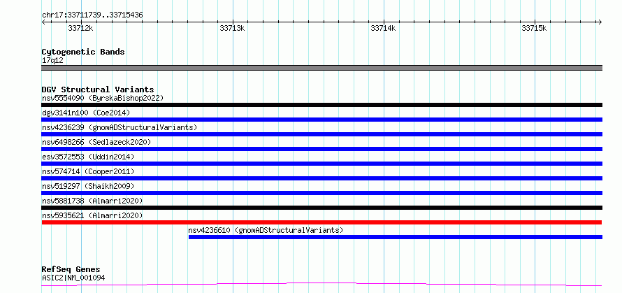The image size is (622, 293).
Task: Select the RefSeq Genes track title
Action: pyautogui.click(x=71, y=270)
